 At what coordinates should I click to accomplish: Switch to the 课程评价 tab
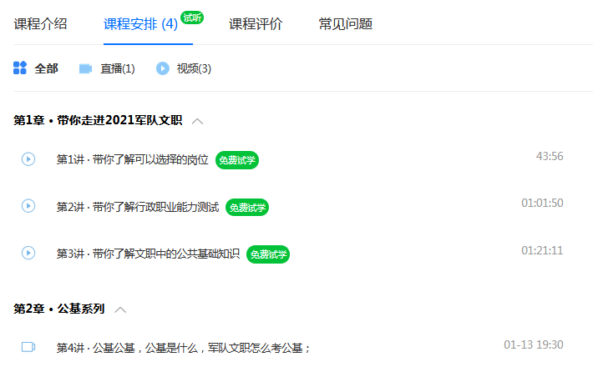click(256, 24)
